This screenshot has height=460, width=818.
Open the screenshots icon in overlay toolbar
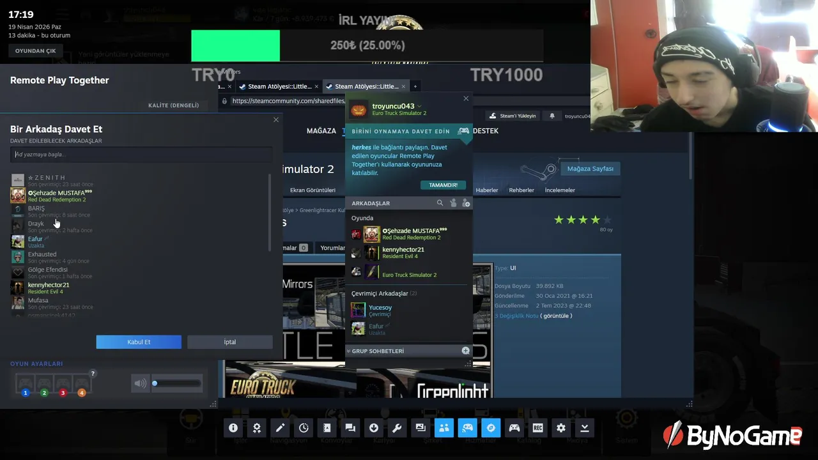(x=421, y=428)
